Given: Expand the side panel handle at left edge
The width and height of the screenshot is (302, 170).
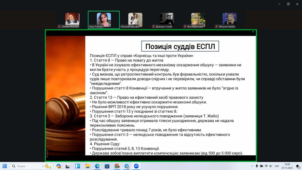Looking at the screenshot, I should tap(46, 153).
